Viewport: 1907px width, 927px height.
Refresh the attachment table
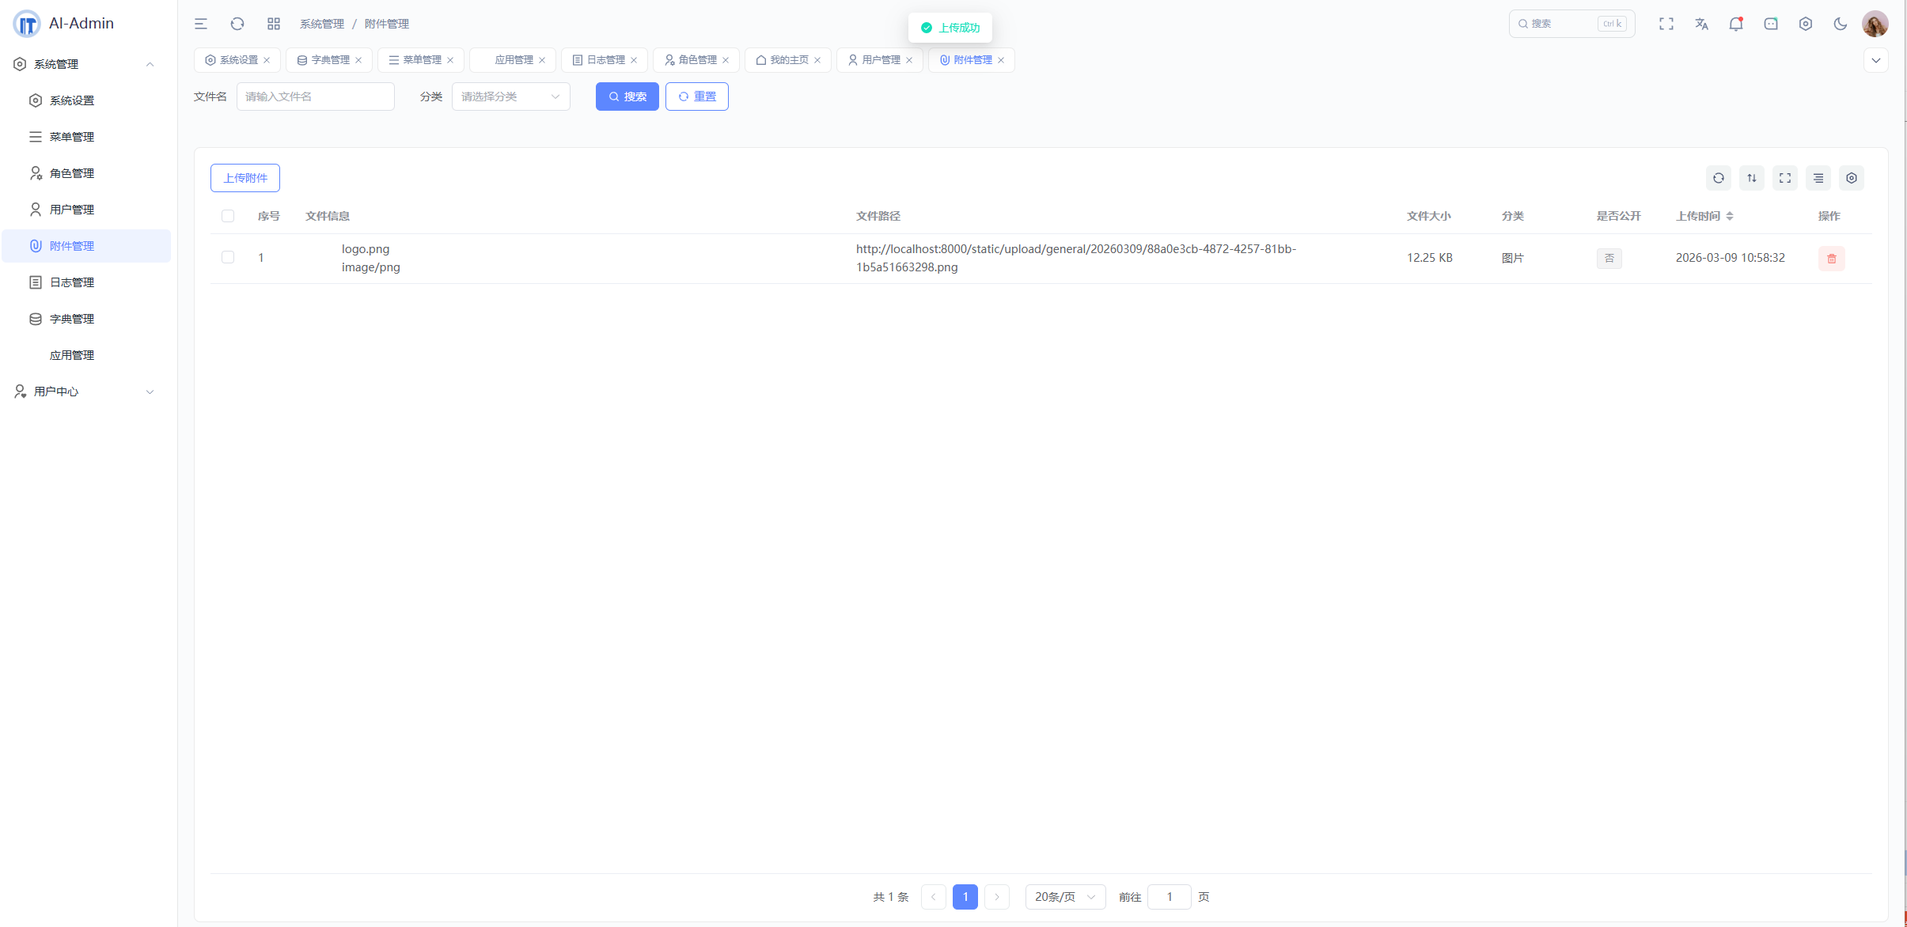[1719, 178]
